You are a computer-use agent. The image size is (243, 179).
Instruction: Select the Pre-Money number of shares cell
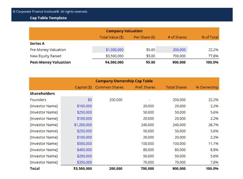(x=179, y=50)
